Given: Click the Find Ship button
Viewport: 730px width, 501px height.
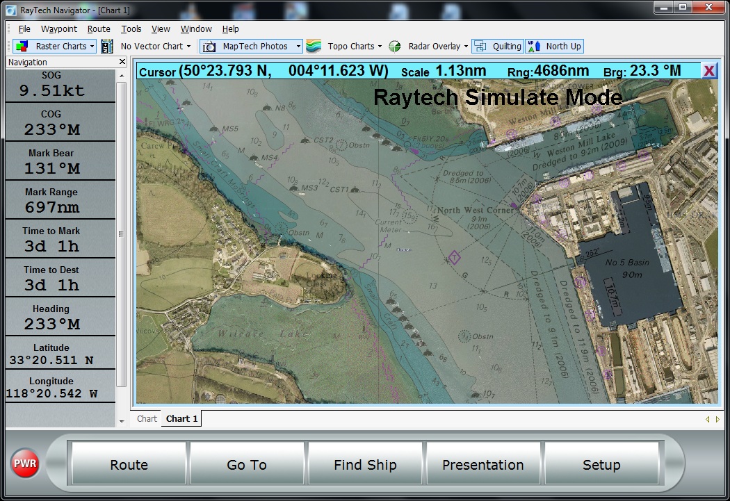Looking at the screenshot, I should pos(365,463).
